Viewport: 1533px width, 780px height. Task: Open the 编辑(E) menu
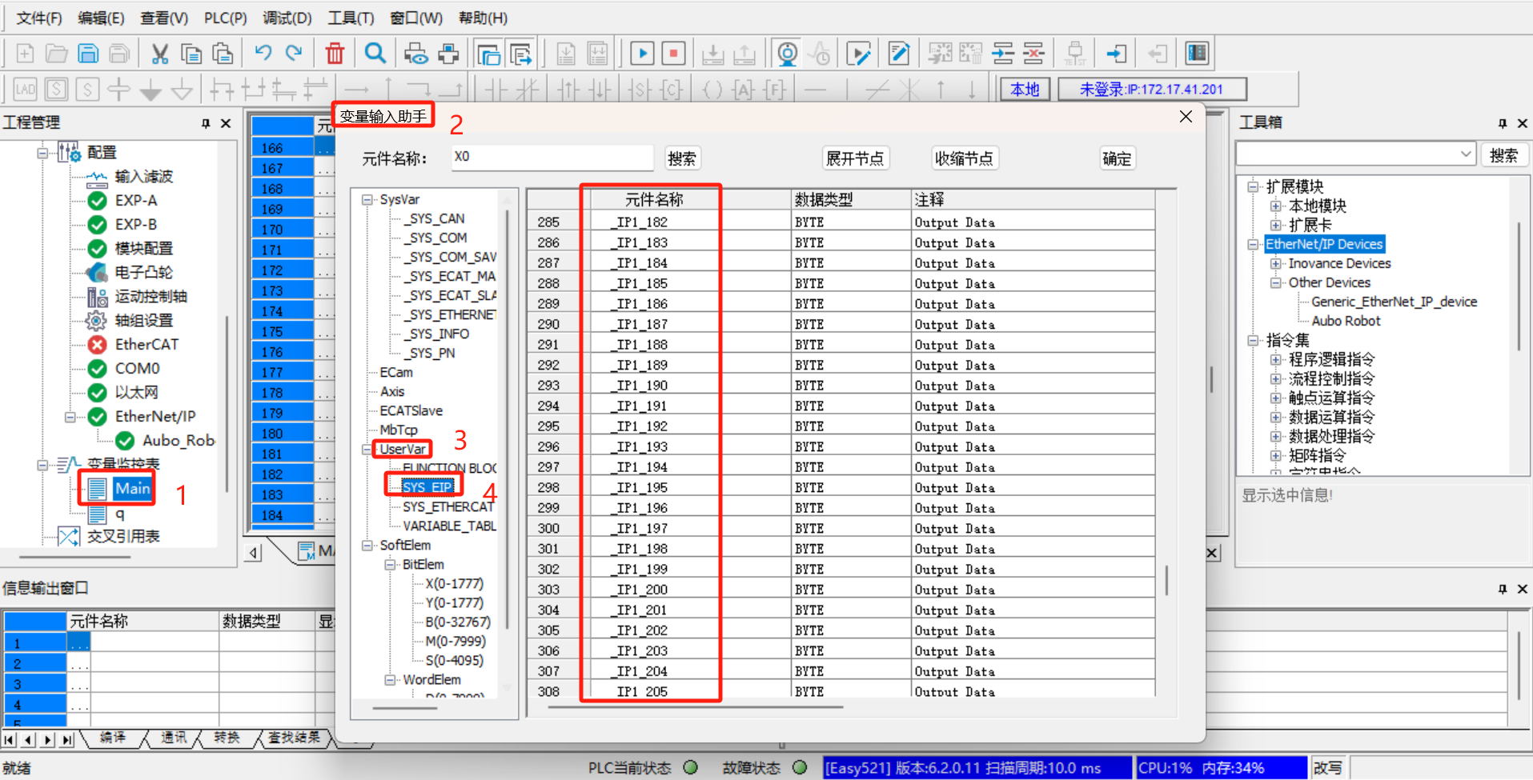(x=101, y=18)
